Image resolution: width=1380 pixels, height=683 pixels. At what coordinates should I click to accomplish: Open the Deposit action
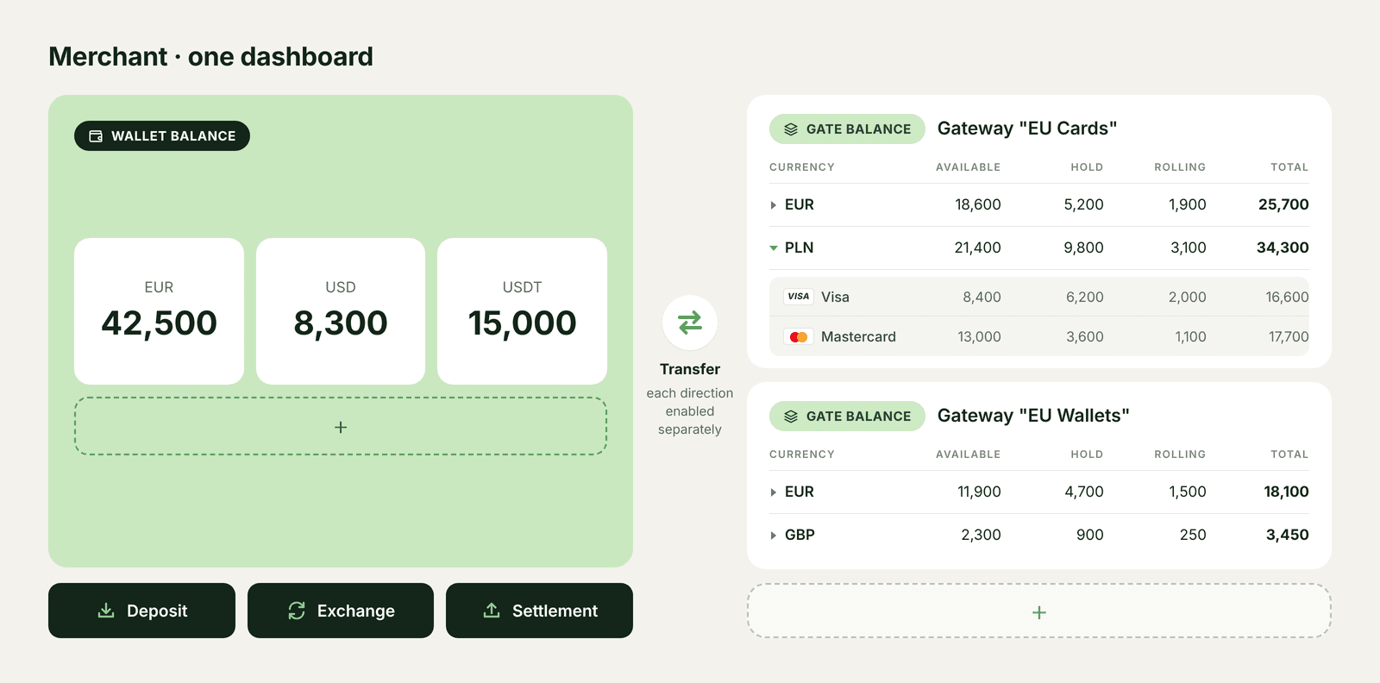(141, 611)
